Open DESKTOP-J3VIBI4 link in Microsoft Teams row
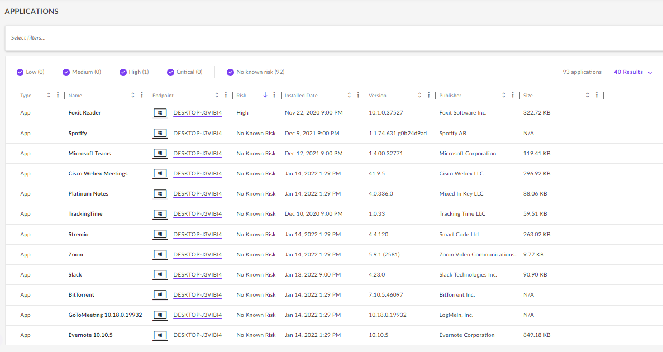The height and width of the screenshot is (352, 663). tap(198, 154)
